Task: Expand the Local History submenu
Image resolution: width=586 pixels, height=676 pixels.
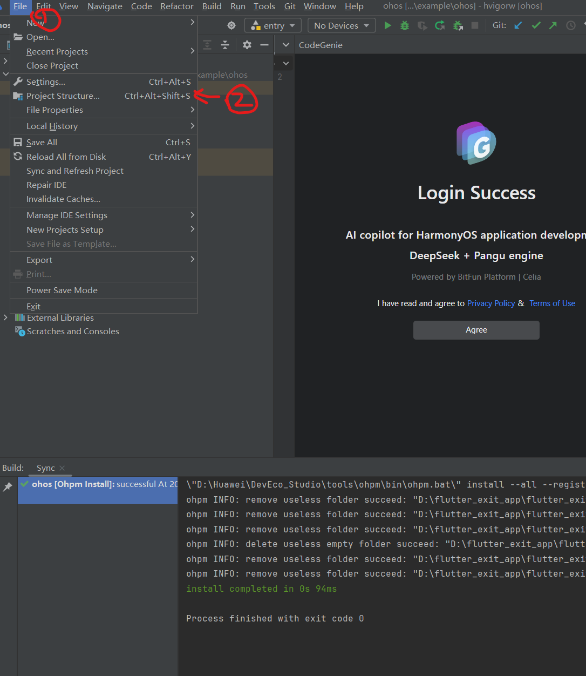Action: coord(193,125)
